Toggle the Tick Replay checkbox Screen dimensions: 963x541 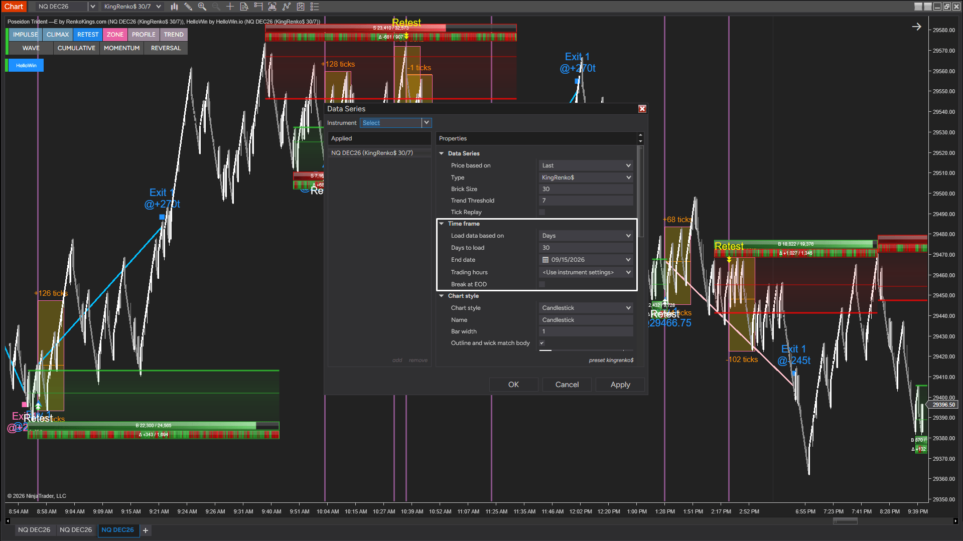(542, 212)
